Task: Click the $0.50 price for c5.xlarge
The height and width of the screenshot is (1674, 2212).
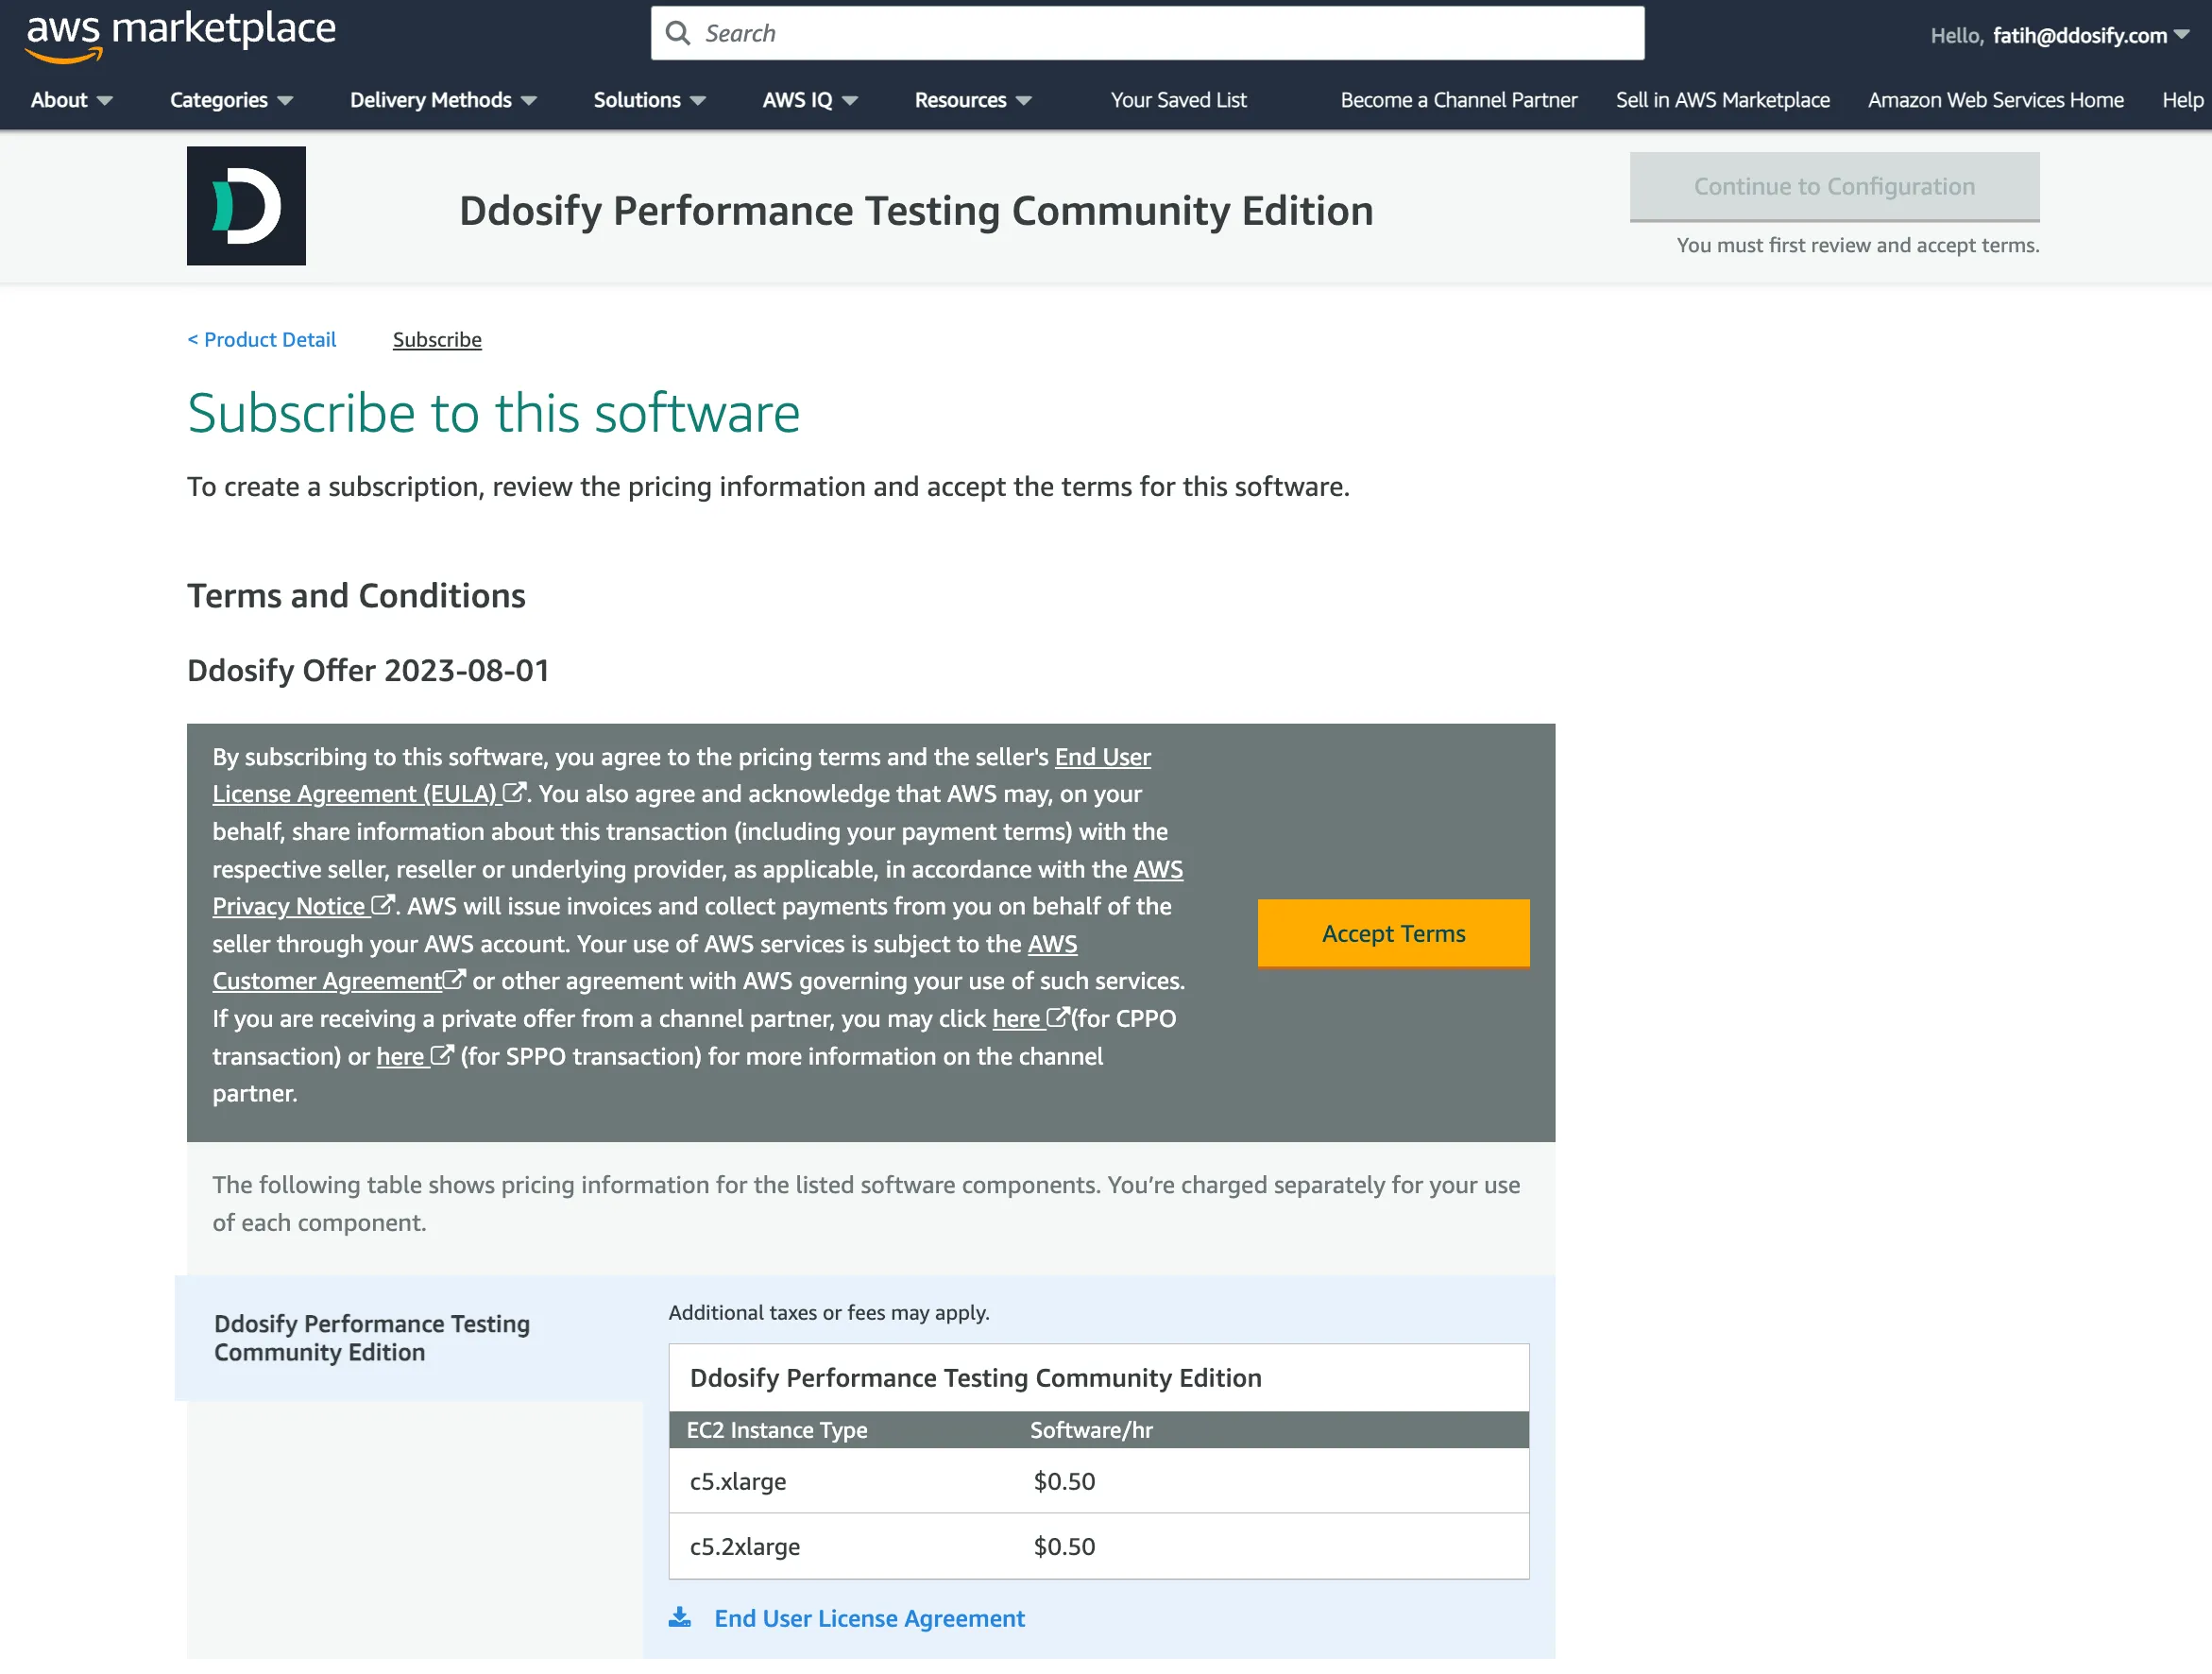Action: [1064, 1481]
